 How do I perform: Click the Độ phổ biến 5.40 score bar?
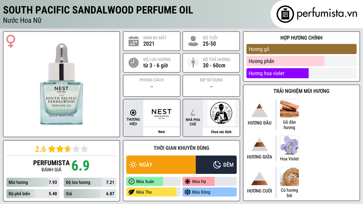click(x=33, y=194)
